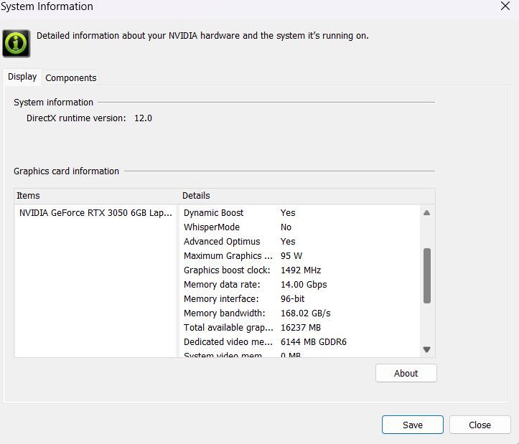Switch to the Display tab
The height and width of the screenshot is (444, 519).
[22, 77]
